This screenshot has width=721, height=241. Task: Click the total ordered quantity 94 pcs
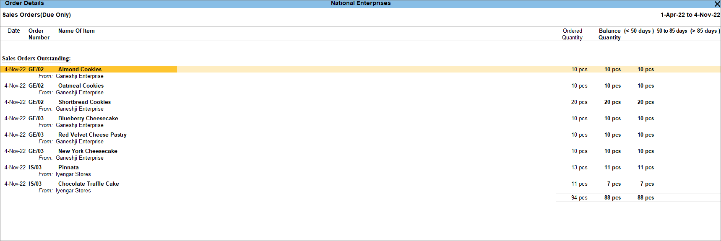pos(579,197)
